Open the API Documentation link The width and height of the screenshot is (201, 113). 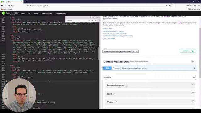click(x=109, y=38)
